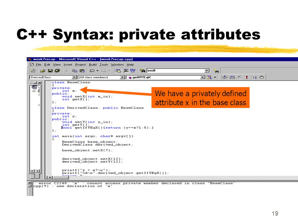Open the Window menu
This screenshot has width=298, height=224.
point(117,65)
